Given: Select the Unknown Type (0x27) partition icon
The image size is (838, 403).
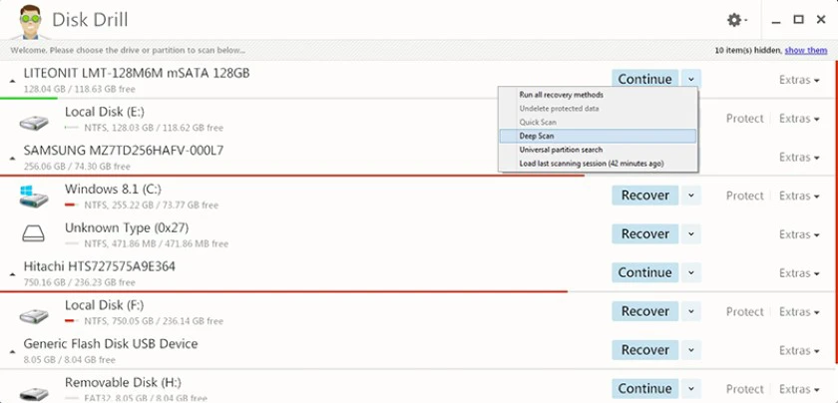Looking at the screenshot, I should click(x=33, y=233).
